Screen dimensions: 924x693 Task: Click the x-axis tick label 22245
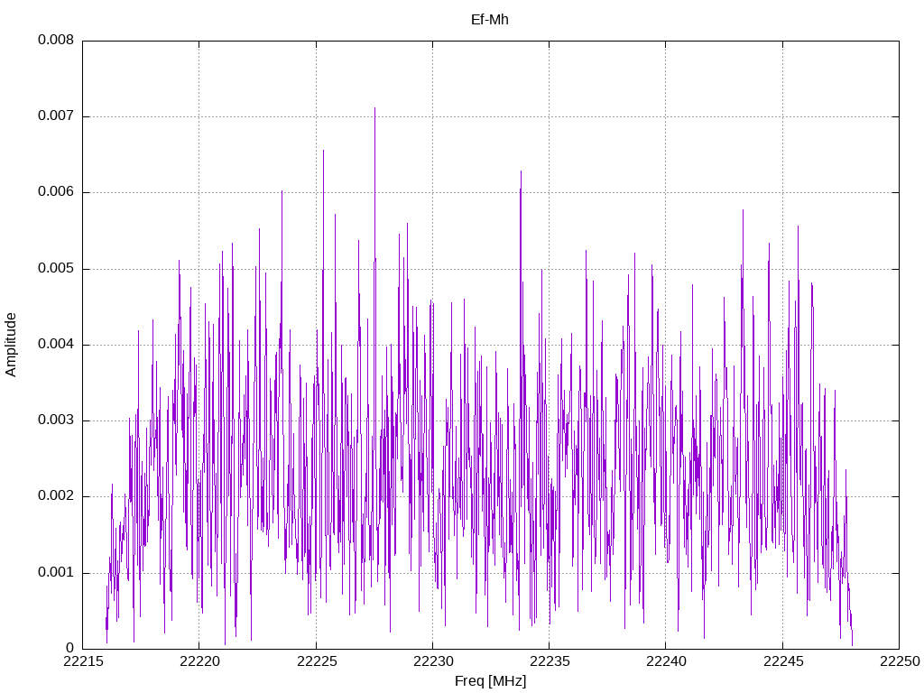(783, 661)
